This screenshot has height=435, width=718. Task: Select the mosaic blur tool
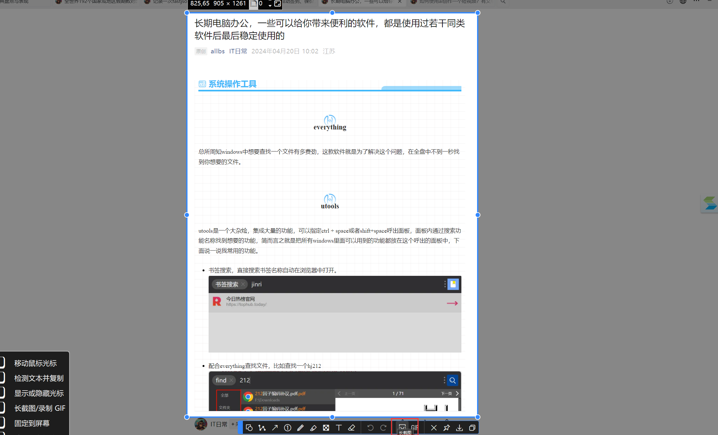point(326,428)
